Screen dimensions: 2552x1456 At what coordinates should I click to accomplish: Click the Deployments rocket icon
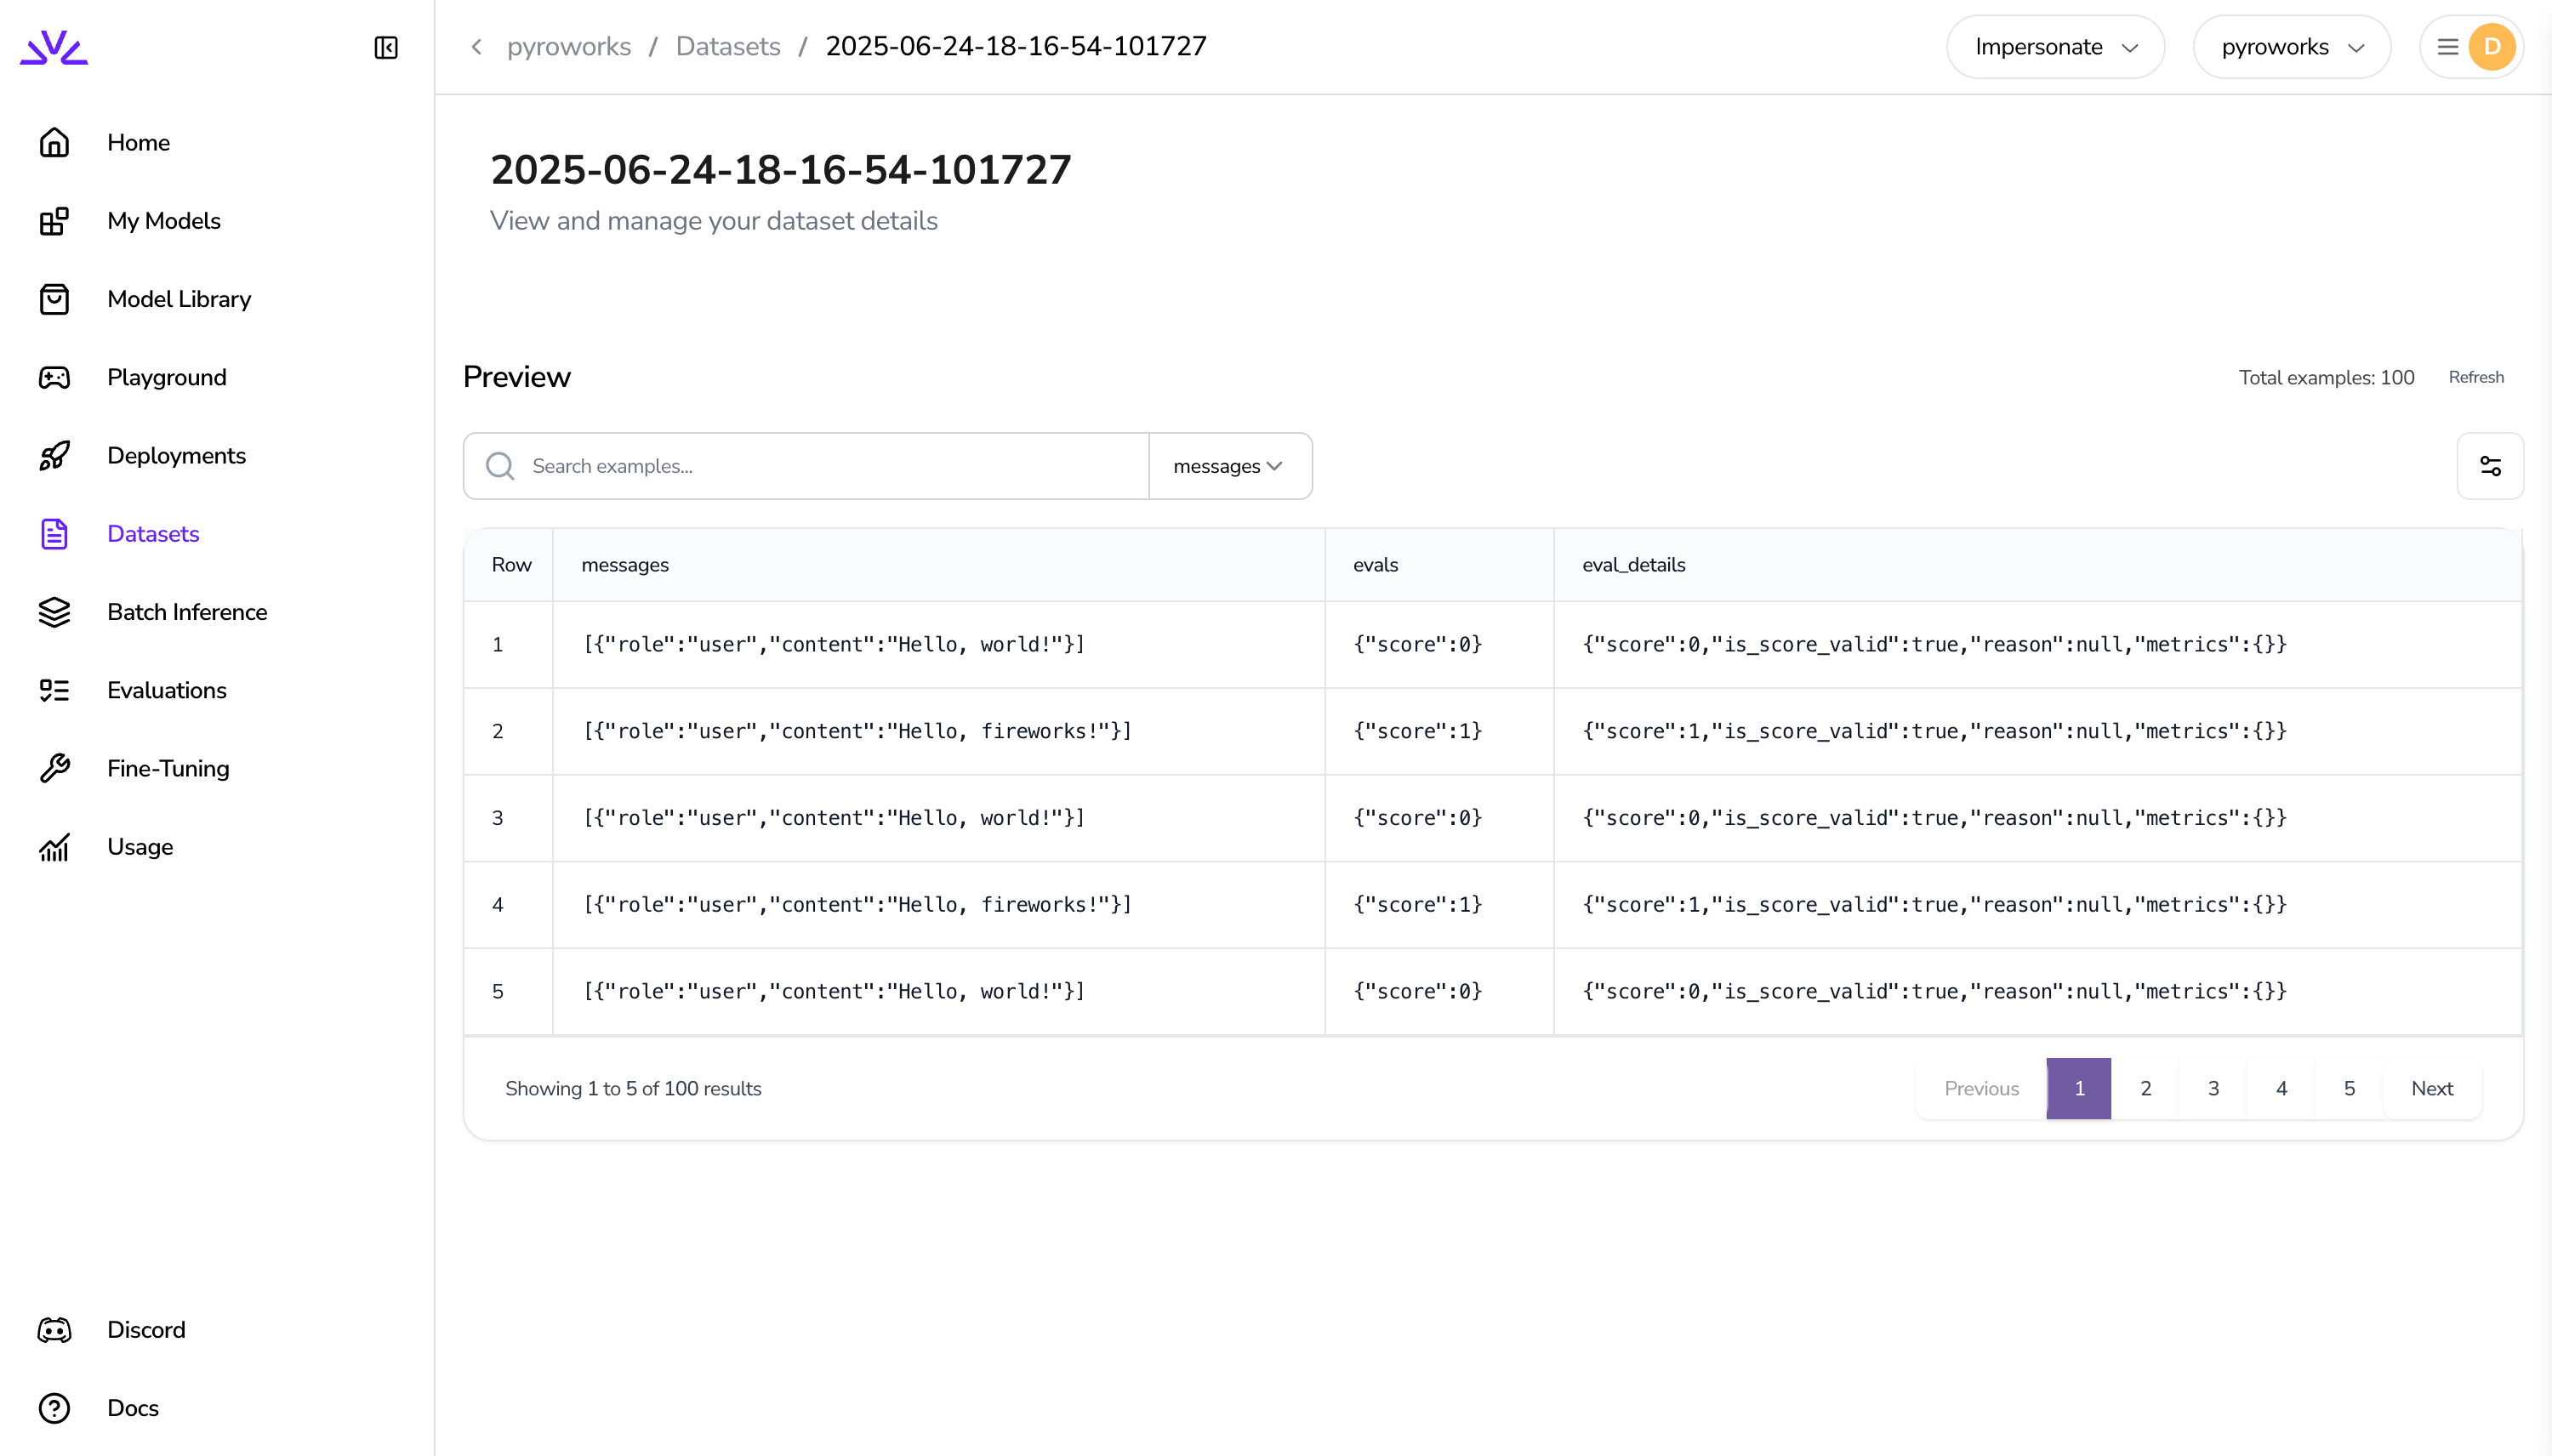click(54, 455)
